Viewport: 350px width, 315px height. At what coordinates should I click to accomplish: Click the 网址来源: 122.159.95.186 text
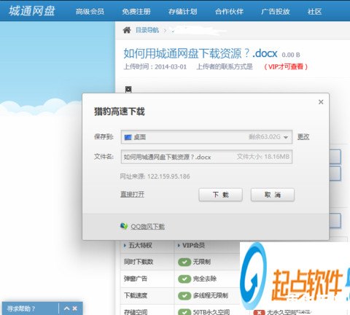(155, 176)
